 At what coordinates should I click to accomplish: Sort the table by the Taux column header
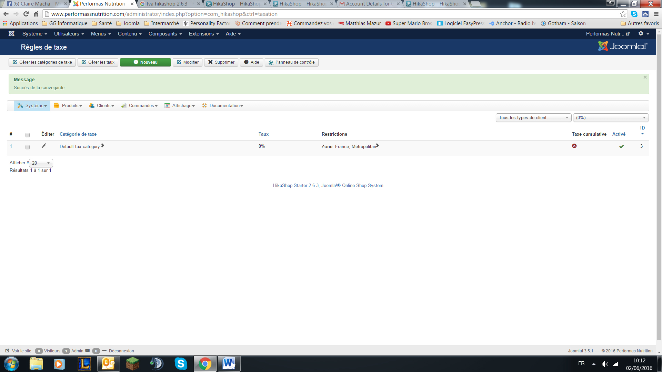point(263,134)
